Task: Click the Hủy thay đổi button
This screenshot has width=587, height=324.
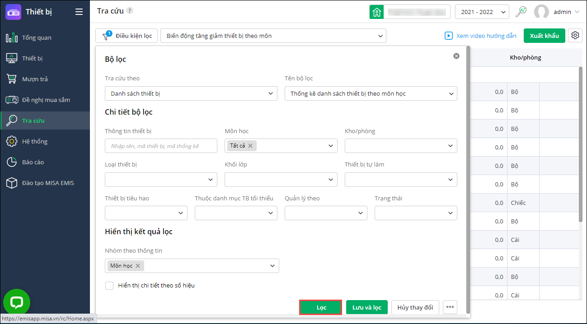Action: 415,307
